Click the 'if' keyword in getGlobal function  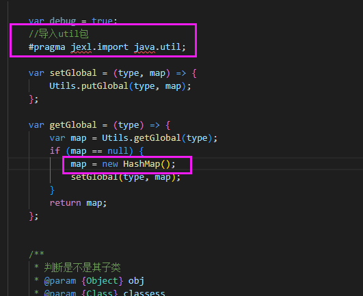55,151
